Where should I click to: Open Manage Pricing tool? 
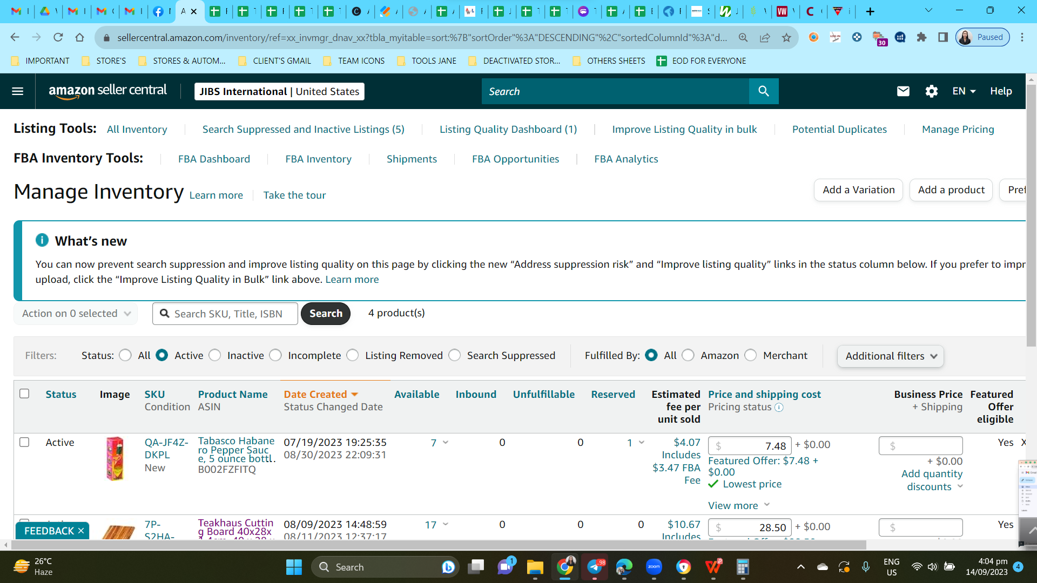point(958,130)
